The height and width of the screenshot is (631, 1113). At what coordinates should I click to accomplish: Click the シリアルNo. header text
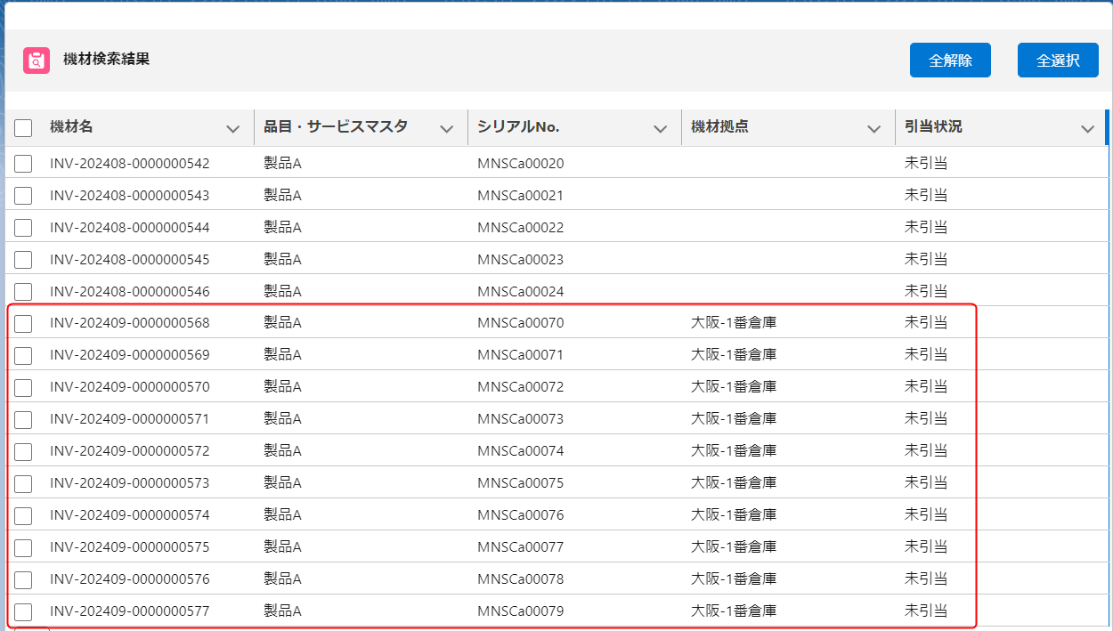(518, 127)
